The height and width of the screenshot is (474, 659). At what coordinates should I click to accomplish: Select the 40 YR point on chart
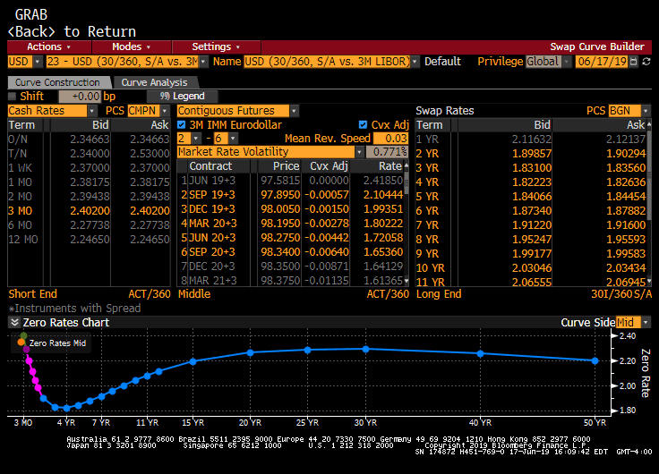481,354
